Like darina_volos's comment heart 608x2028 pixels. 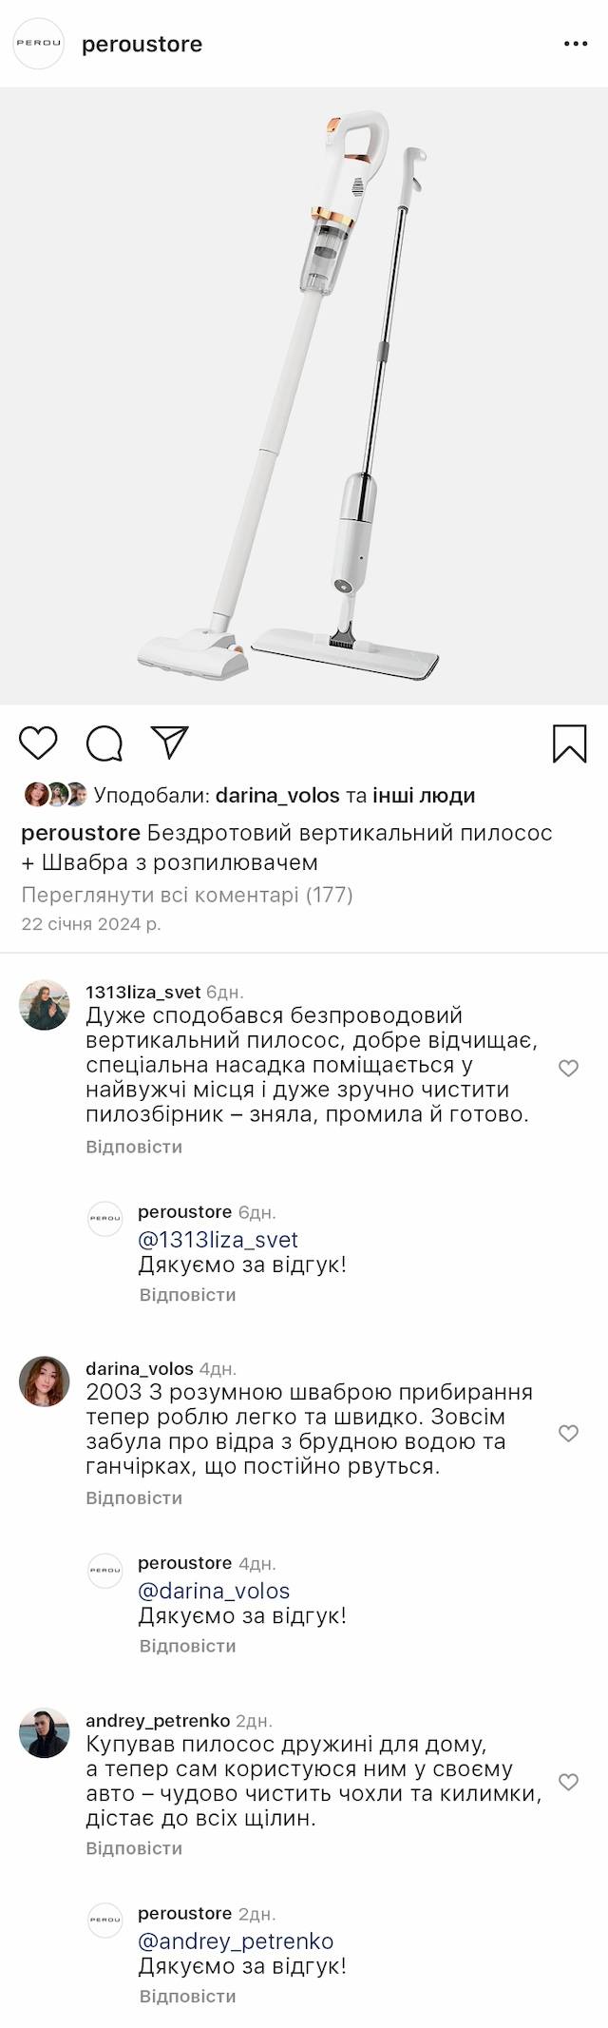(568, 1432)
